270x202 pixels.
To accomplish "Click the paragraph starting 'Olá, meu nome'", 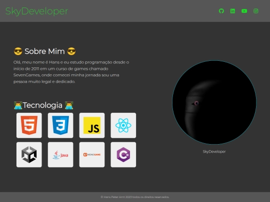I will [x=71, y=72].
